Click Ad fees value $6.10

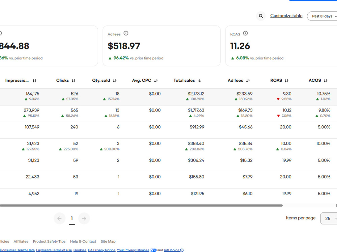click(x=248, y=194)
